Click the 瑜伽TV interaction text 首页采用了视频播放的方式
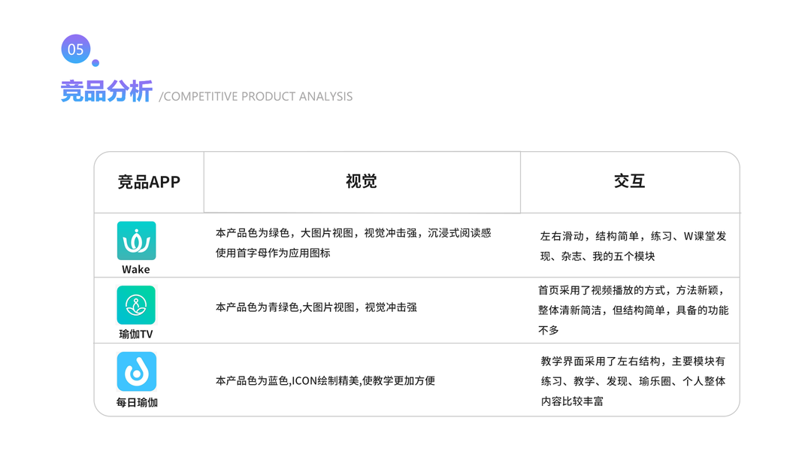The width and height of the screenshot is (802, 451). pos(631,290)
